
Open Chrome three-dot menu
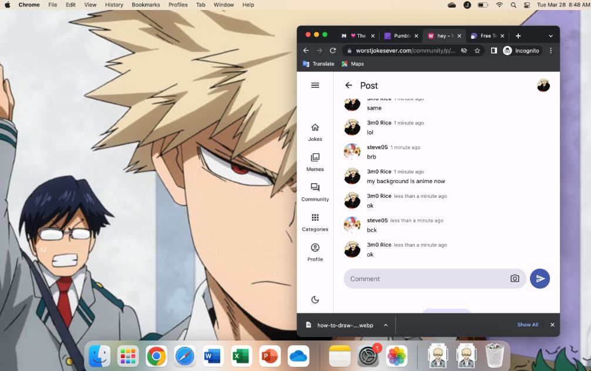click(550, 50)
